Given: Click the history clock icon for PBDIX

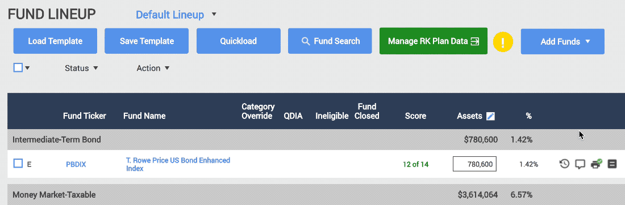Looking at the screenshot, I should coord(564,164).
